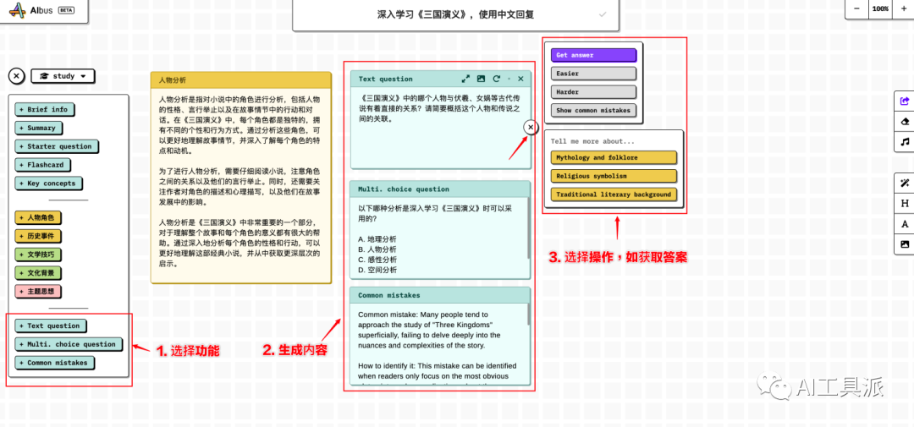Generate a Text question
Image resolution: width=914 pixels, height=427 pixels.
pyautogui.click(x=51, y=326)
